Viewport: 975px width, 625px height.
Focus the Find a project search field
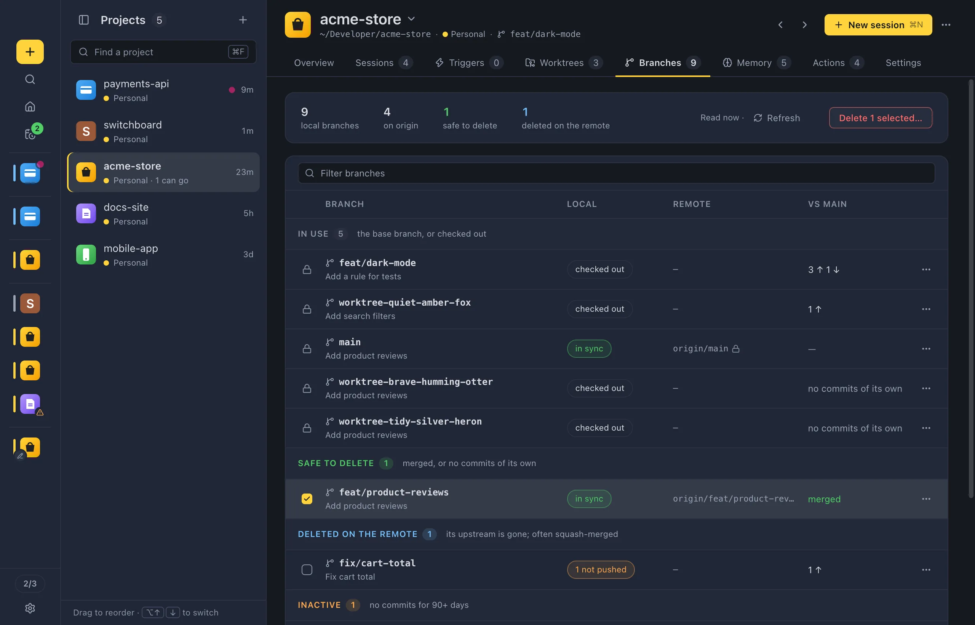pyautogui.click(x=163, y=51)
